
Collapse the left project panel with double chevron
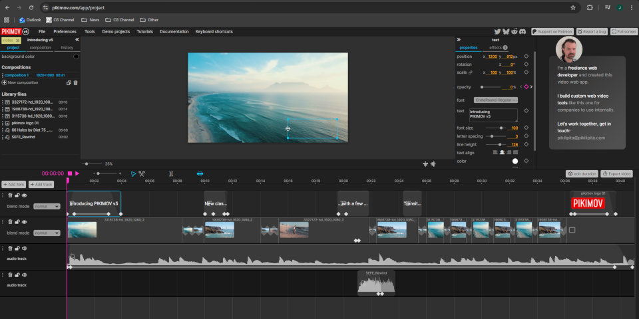77,40
